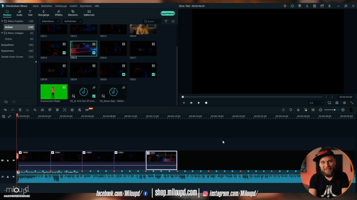Click the green screen tool icon

pos(57,110)
